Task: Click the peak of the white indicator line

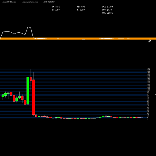Action: pyautogui.click(x=28, y=27)
